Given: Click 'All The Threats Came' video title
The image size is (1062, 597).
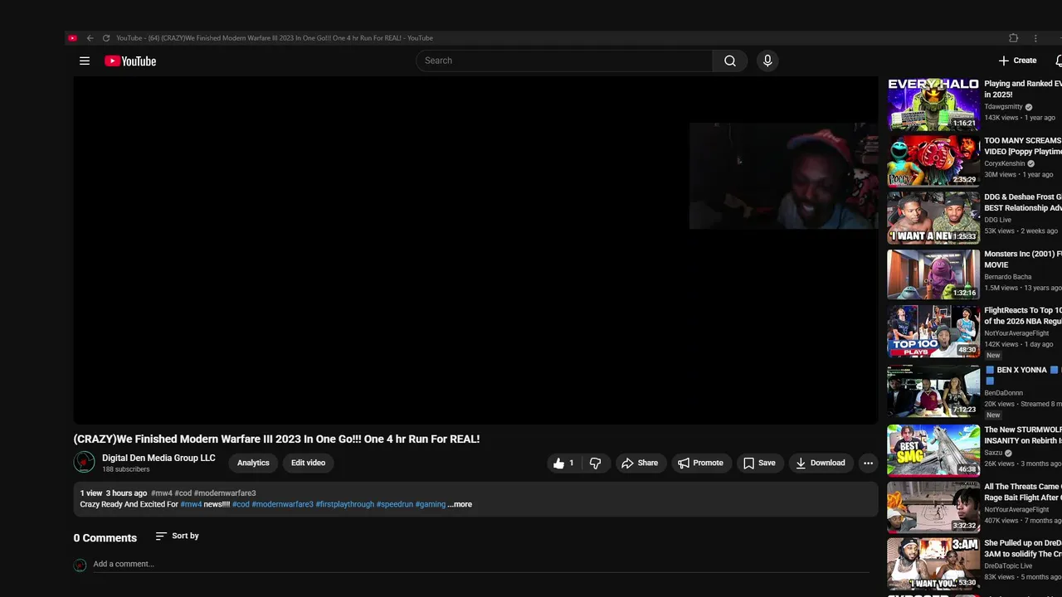Looking at the screenshot, I should pos(1023,492).
